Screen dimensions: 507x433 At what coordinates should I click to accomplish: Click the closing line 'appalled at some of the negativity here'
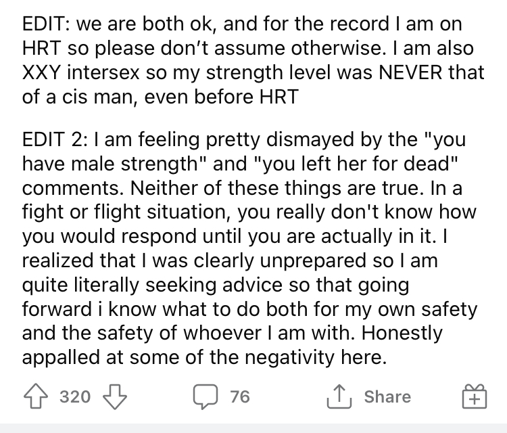tap(204, 358)
